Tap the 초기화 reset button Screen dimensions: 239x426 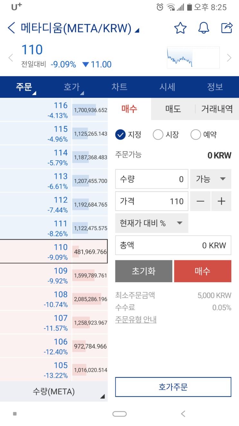pyautogui.click(x=144, y=271)
